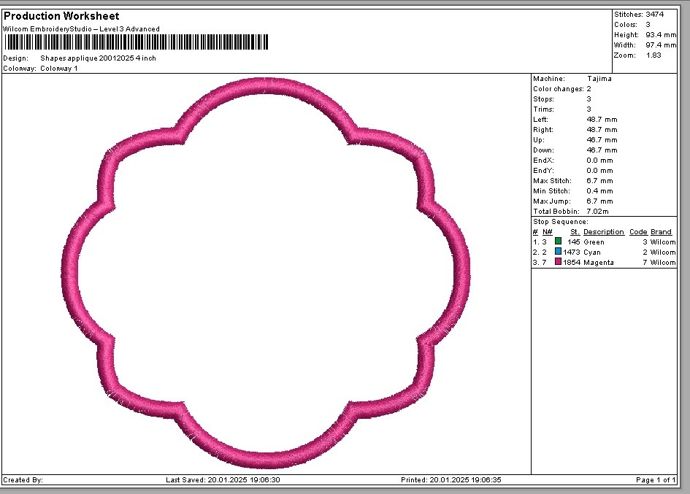This screenshot has height=494, width=690.
Task: Click the St. column header
Action: [575, 232]
